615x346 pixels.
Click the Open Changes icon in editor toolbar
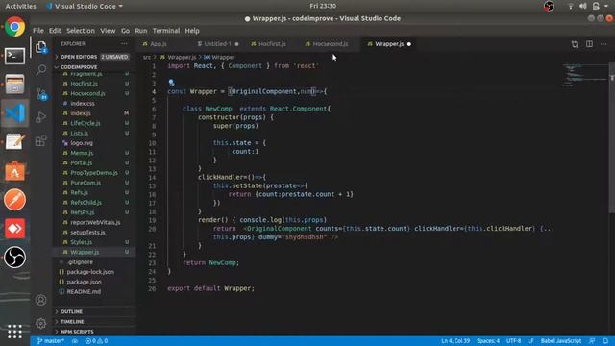pos(575,44)
